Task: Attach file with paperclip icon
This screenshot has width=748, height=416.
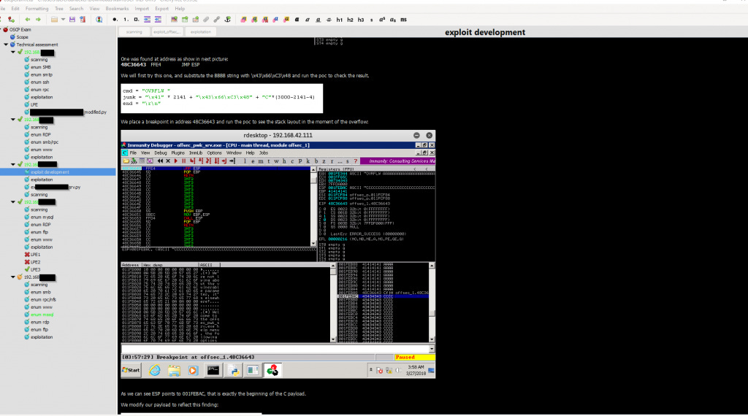Action: 206,20
